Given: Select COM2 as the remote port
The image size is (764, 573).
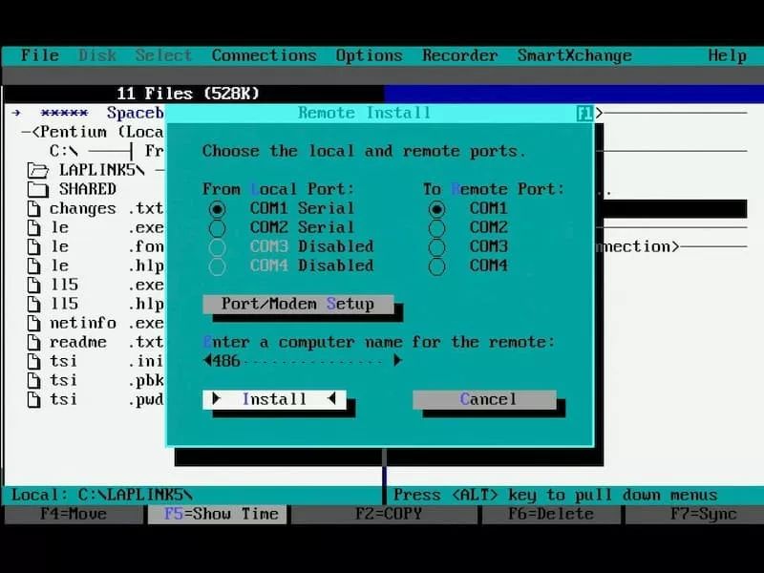Looking at the screenshot, I should (x=436, y=227).
